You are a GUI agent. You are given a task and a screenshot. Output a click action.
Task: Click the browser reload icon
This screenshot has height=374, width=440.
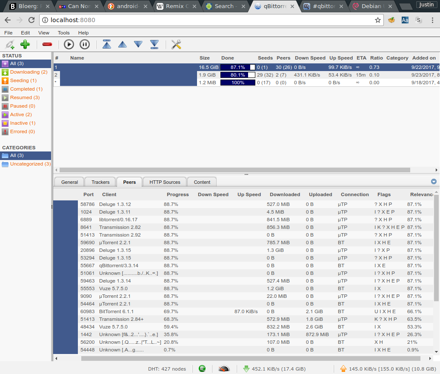pyautogui.click(x=31, y=20)
